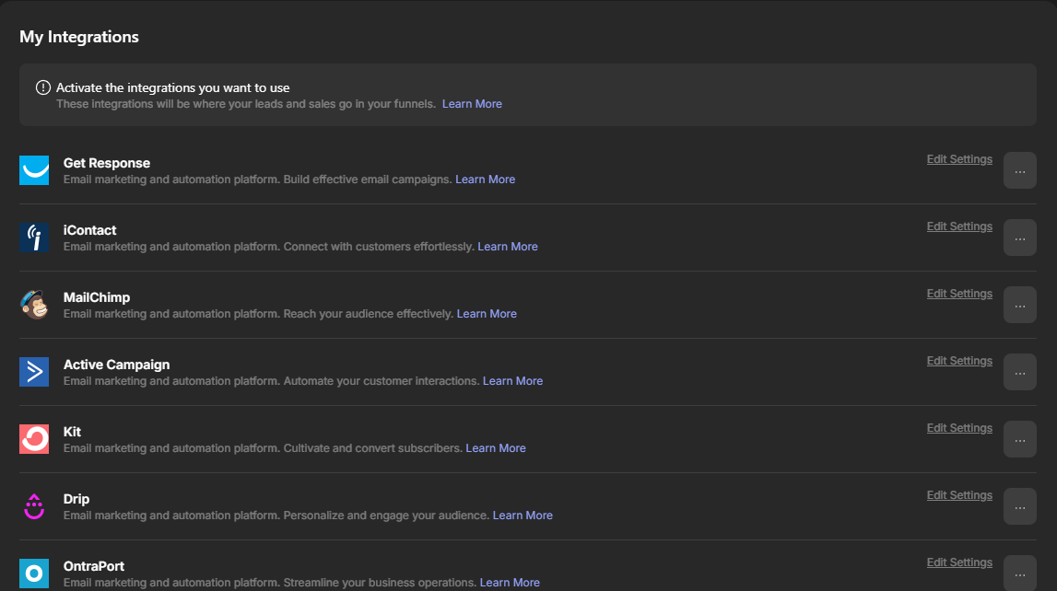The height and width of the screenshot is (591, 1057).
Task: Click the MailChimp monkey logo
Action: point(34,305)
